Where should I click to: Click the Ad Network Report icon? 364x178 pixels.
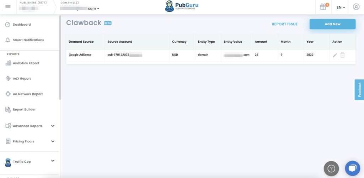coord(8,94)
